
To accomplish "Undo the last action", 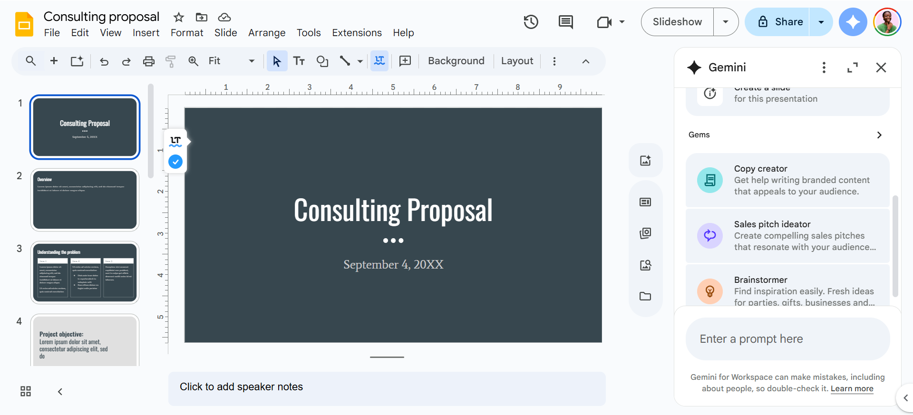I will [x=104, y=61].
